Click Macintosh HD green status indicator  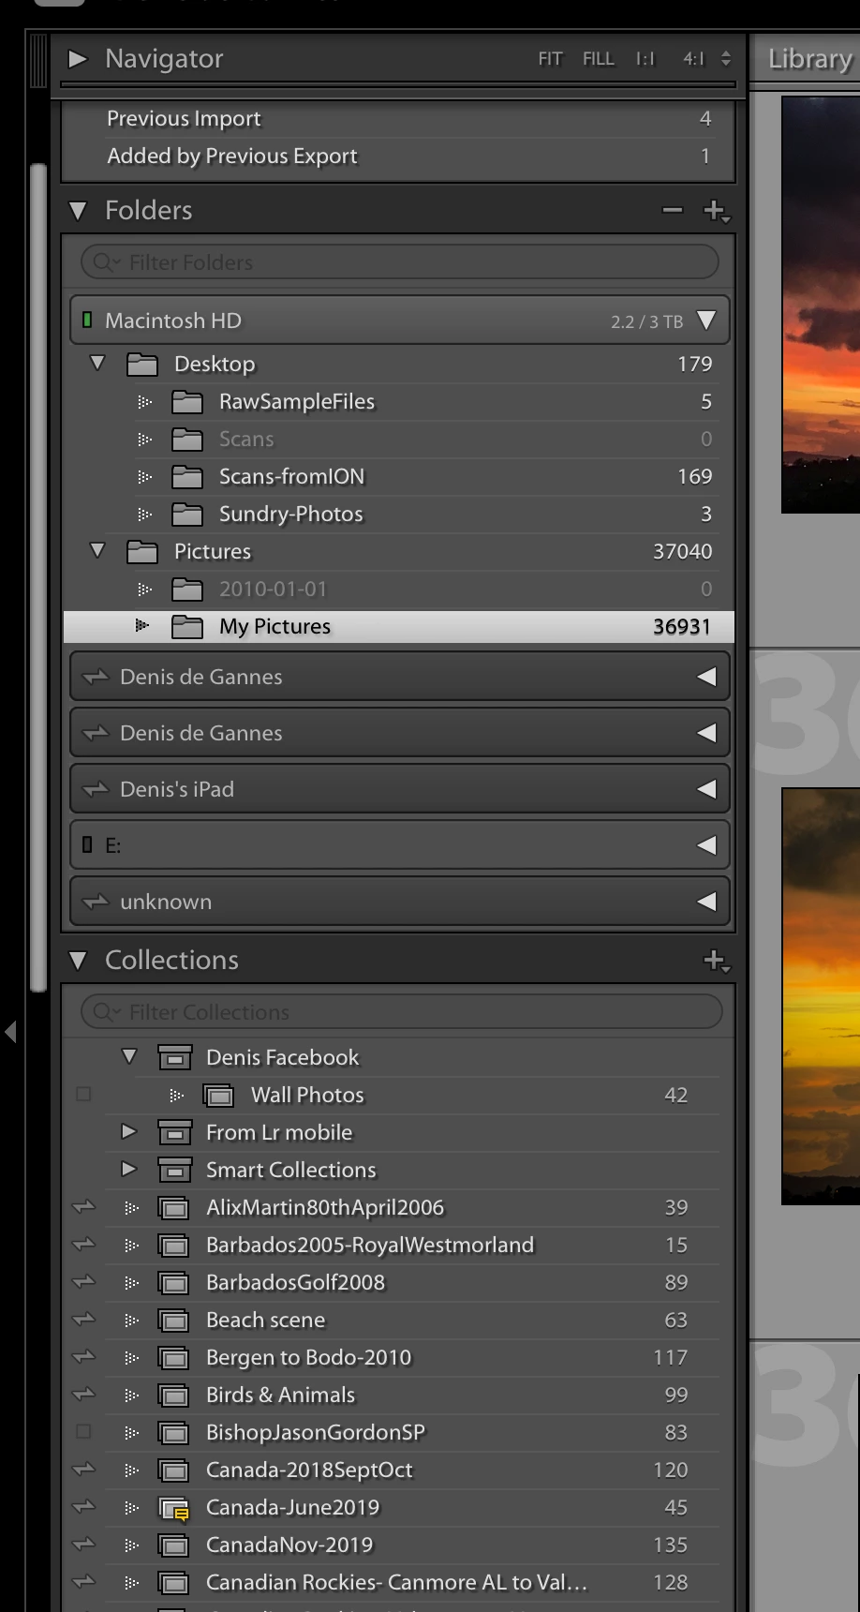coord(87,321)
